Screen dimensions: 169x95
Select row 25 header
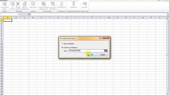[x=2, y=84]
